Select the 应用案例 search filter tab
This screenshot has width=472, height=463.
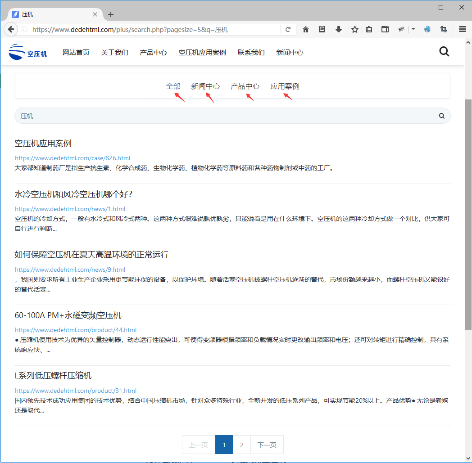click(x=285, y=86)
